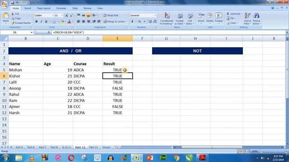Set middle vertical alignment

(84, 15)
